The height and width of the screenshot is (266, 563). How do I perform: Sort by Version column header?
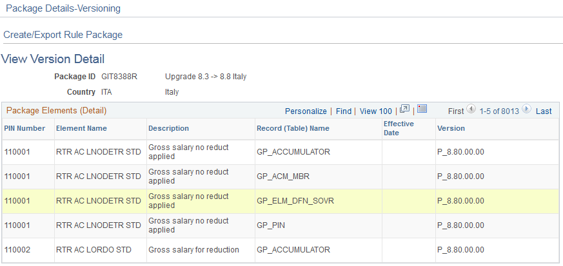coord(451,128)
